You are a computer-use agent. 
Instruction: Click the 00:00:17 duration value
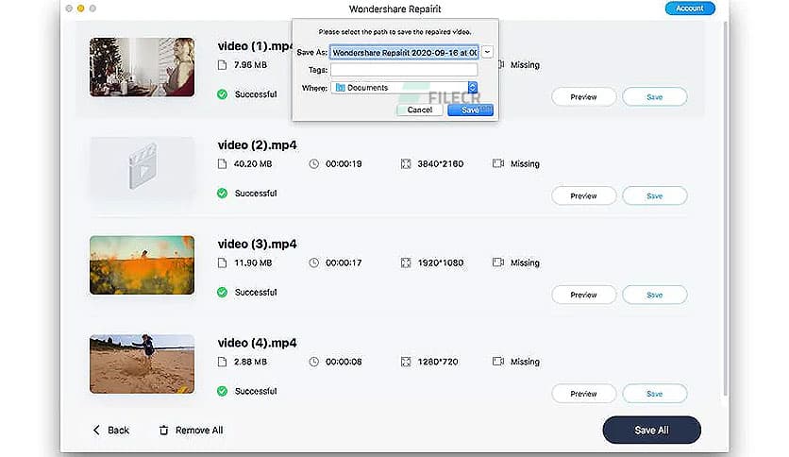[344, 262]
